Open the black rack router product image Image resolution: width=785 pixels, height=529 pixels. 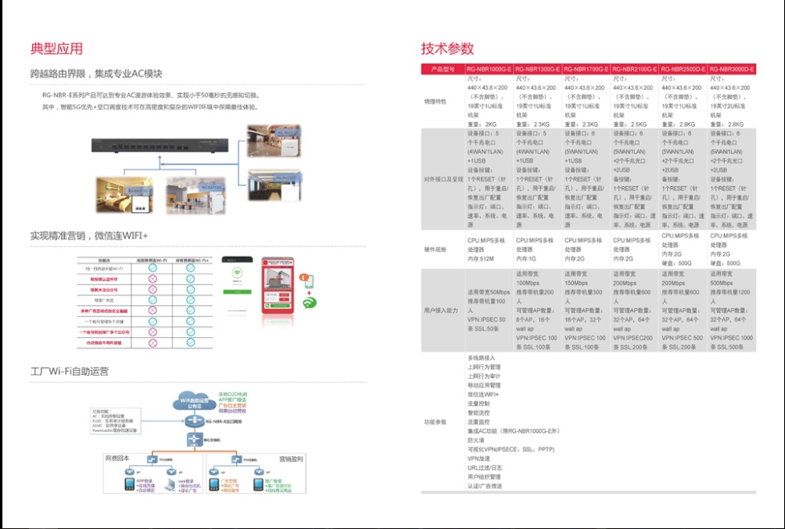(x=160, y=145)
